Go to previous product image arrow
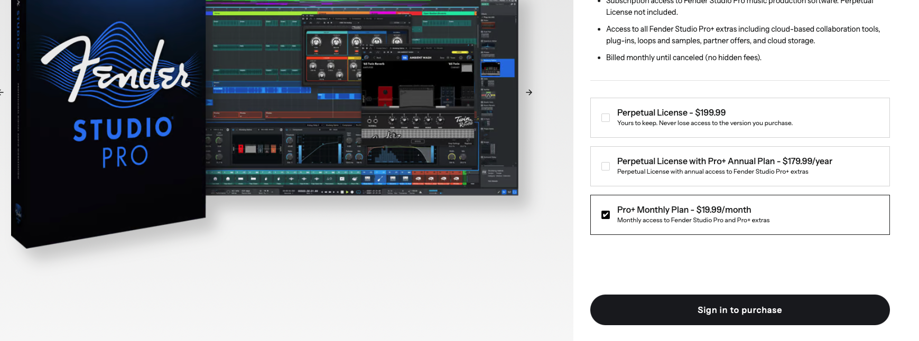 (2, 92)
